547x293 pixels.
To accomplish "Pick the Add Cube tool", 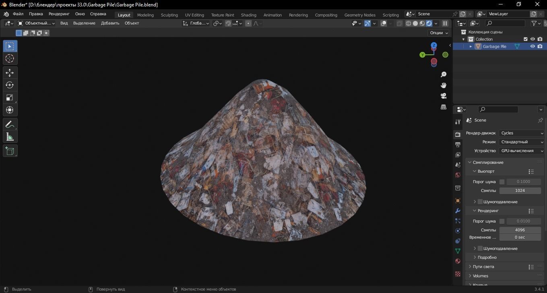I will 10,151.
